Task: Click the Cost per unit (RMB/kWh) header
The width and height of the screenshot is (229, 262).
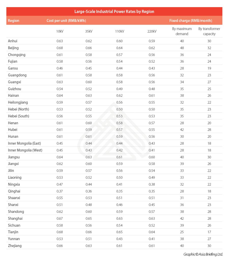Action: tap(66, 21)
